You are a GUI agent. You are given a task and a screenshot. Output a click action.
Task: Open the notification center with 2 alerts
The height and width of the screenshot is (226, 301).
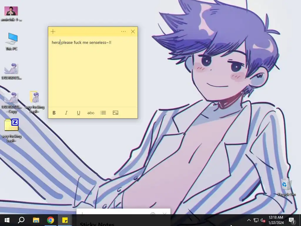click(292, 220)
